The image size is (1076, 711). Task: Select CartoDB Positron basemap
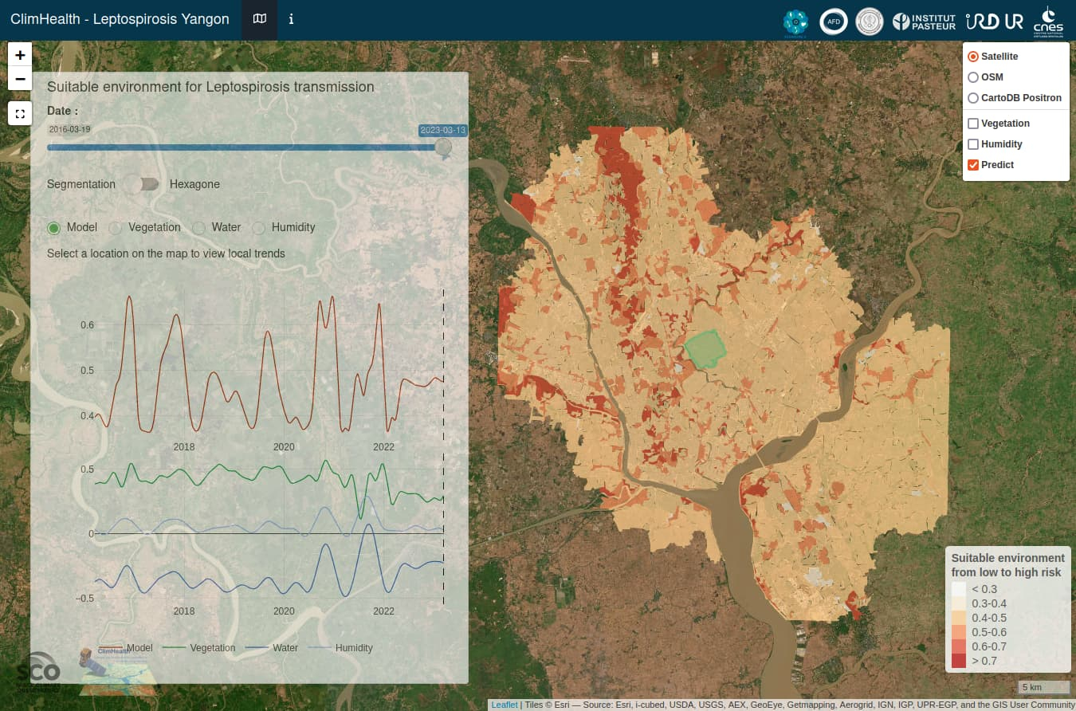973,98
